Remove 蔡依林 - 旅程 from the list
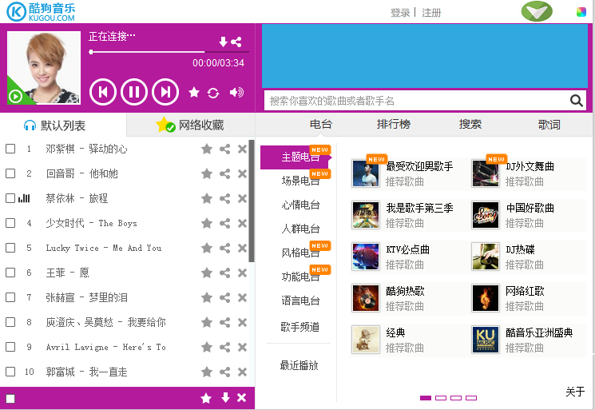This screenshot has width=595, height=410. tap(242, 198)
